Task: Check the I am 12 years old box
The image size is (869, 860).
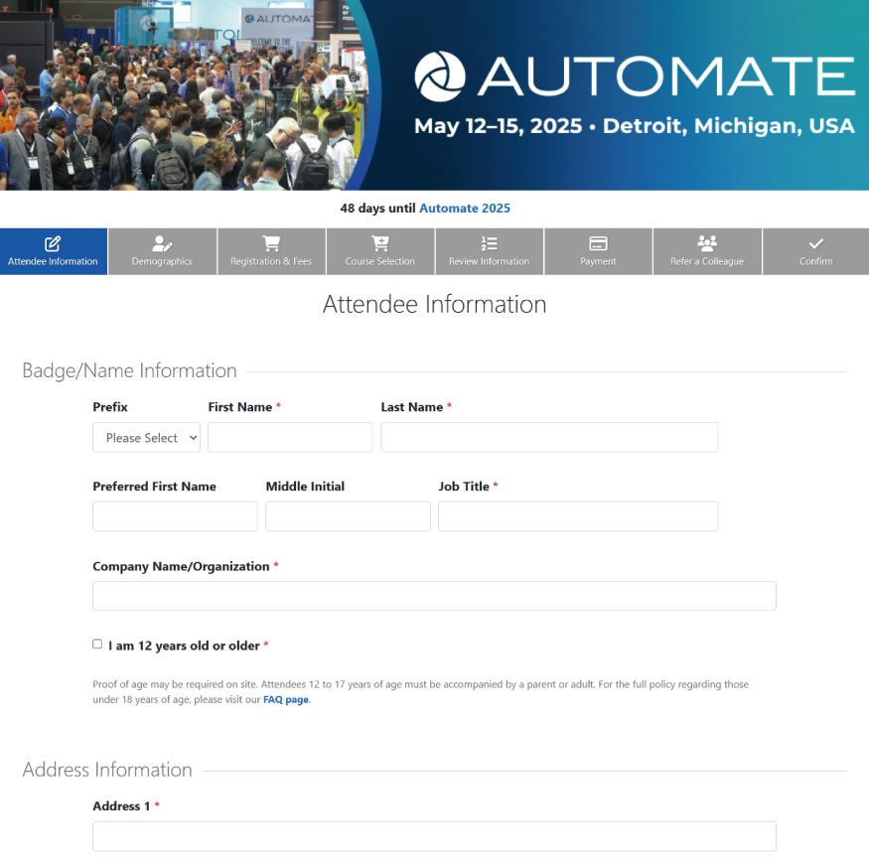Action: (x=97, y=644)
